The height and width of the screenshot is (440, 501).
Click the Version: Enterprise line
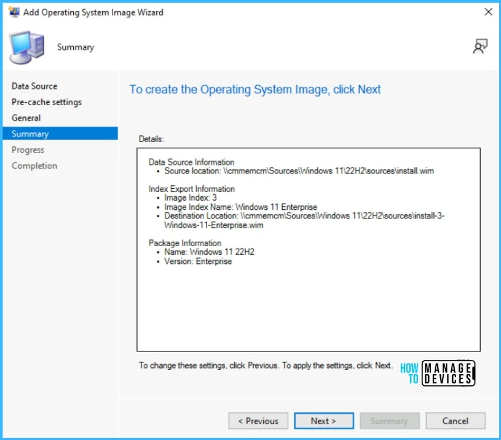(198, 262)
